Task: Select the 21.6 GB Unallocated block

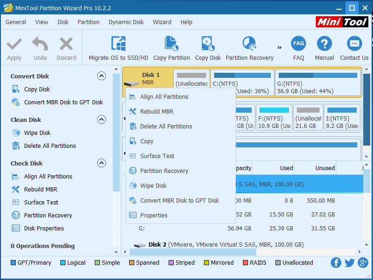Action: click(308, 117)
